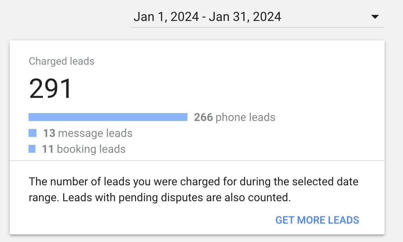Click the booking leads blue square indicator
This screenshot has height=242, width=403.
click(x=32, y=148)
